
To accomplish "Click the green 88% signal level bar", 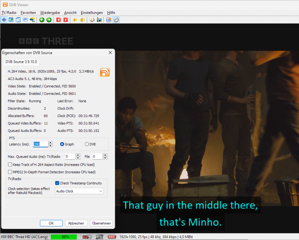I will pyautogui.click(x=64, y=237).
